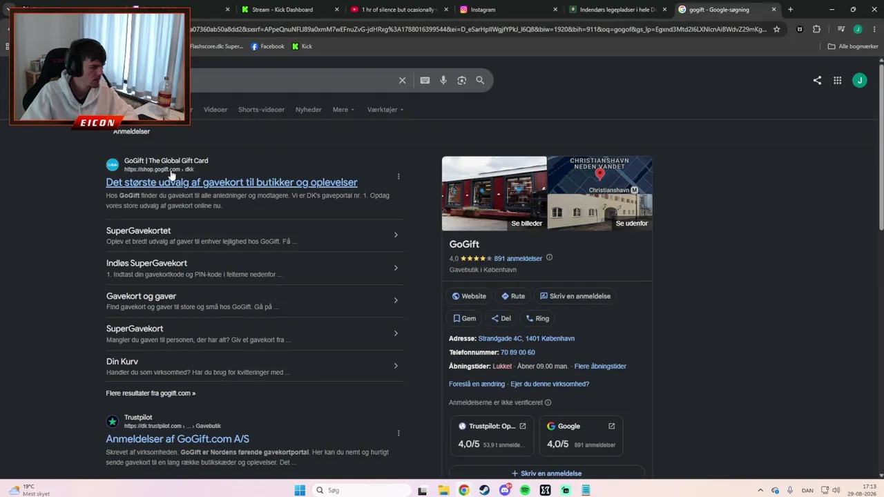This screenshot has height=497, width=884.
Task: Click Skriv en anmeldelse beside Rute
Action: (575, 296)
